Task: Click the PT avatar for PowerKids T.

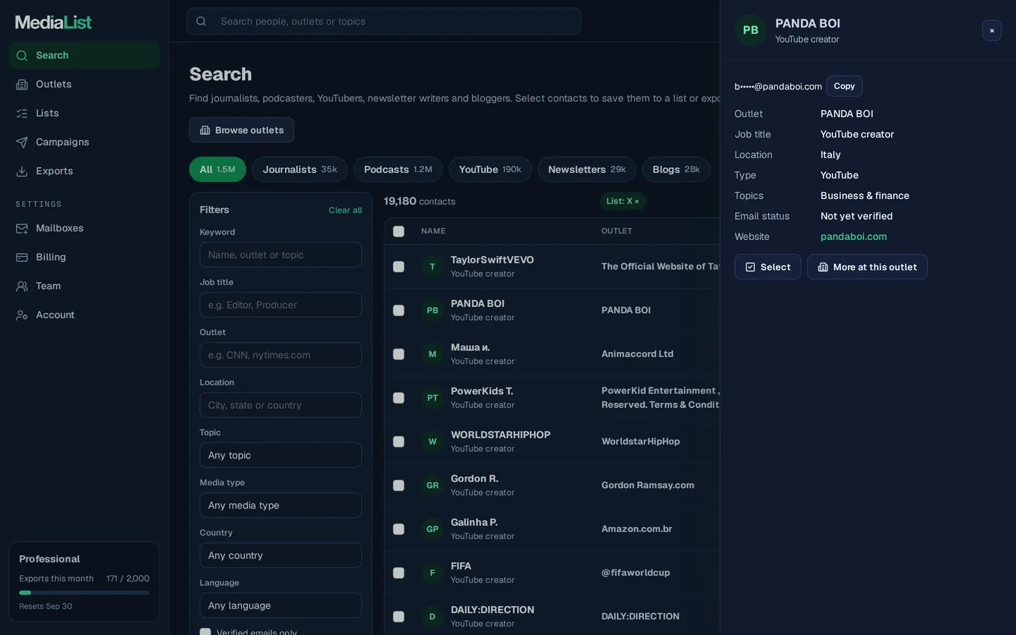Action: coord(433,398)
